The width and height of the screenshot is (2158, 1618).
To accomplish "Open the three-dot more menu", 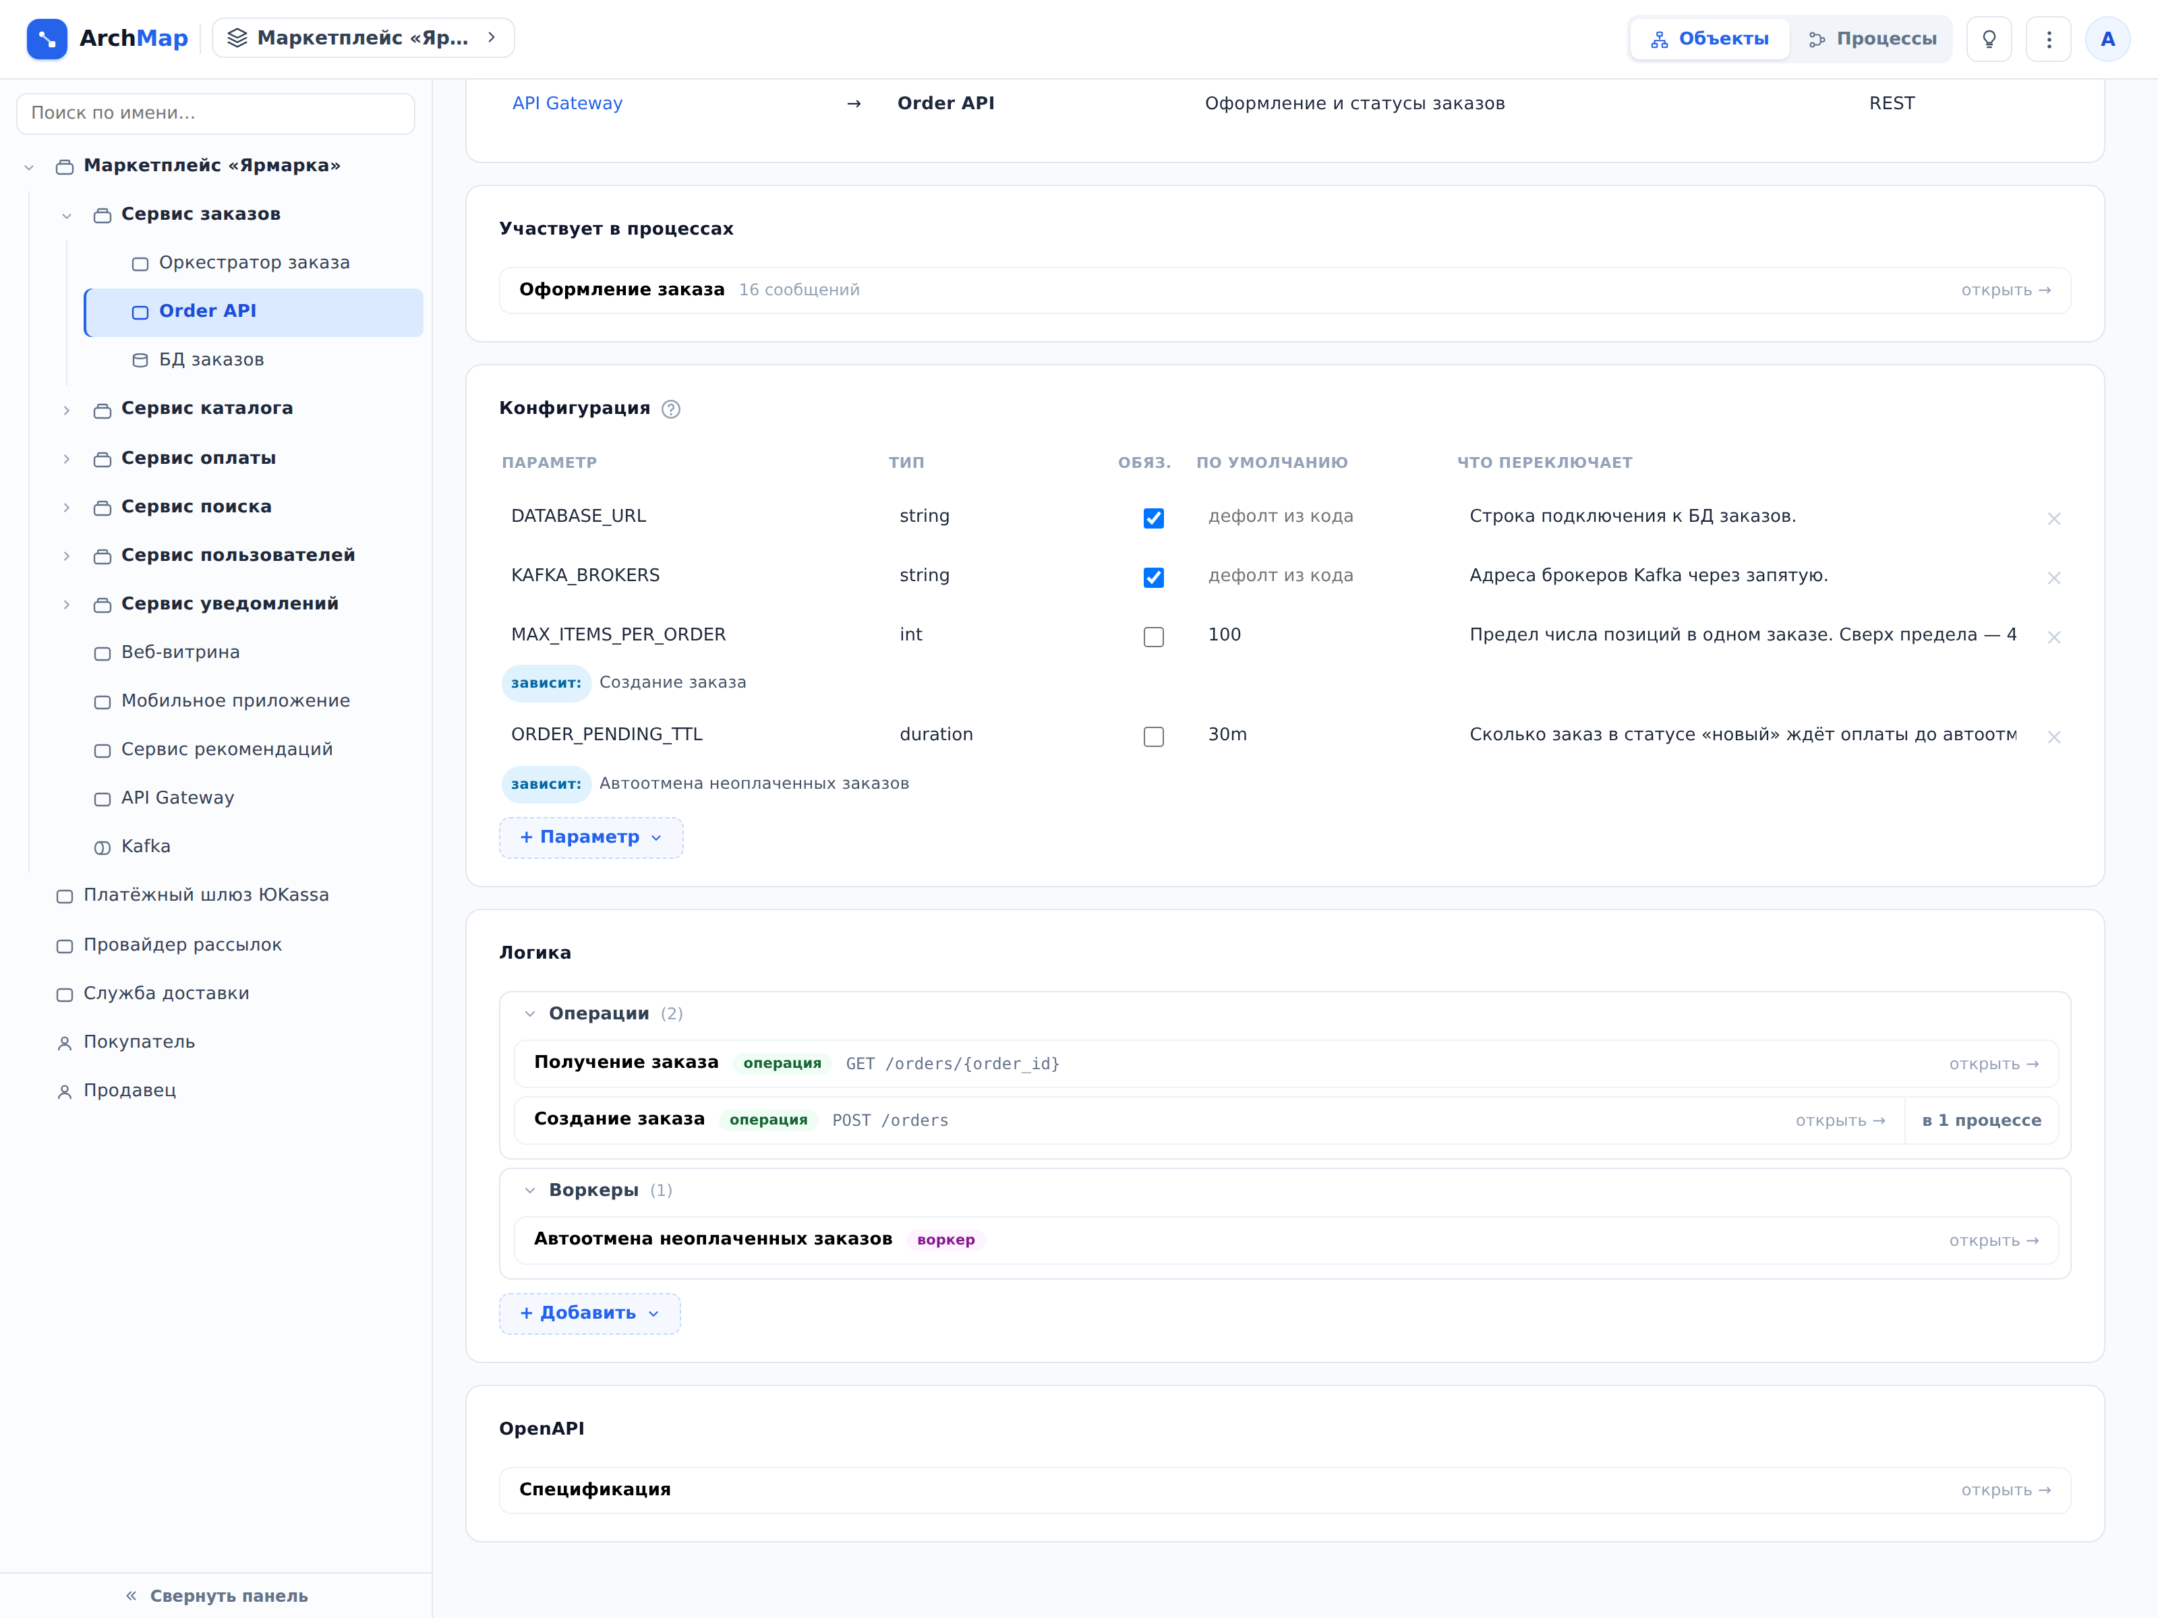I will click(2049, 39).
